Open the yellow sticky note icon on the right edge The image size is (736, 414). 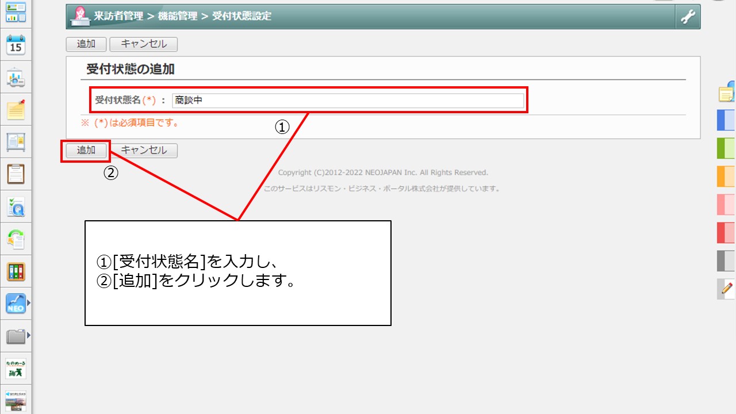727,92
